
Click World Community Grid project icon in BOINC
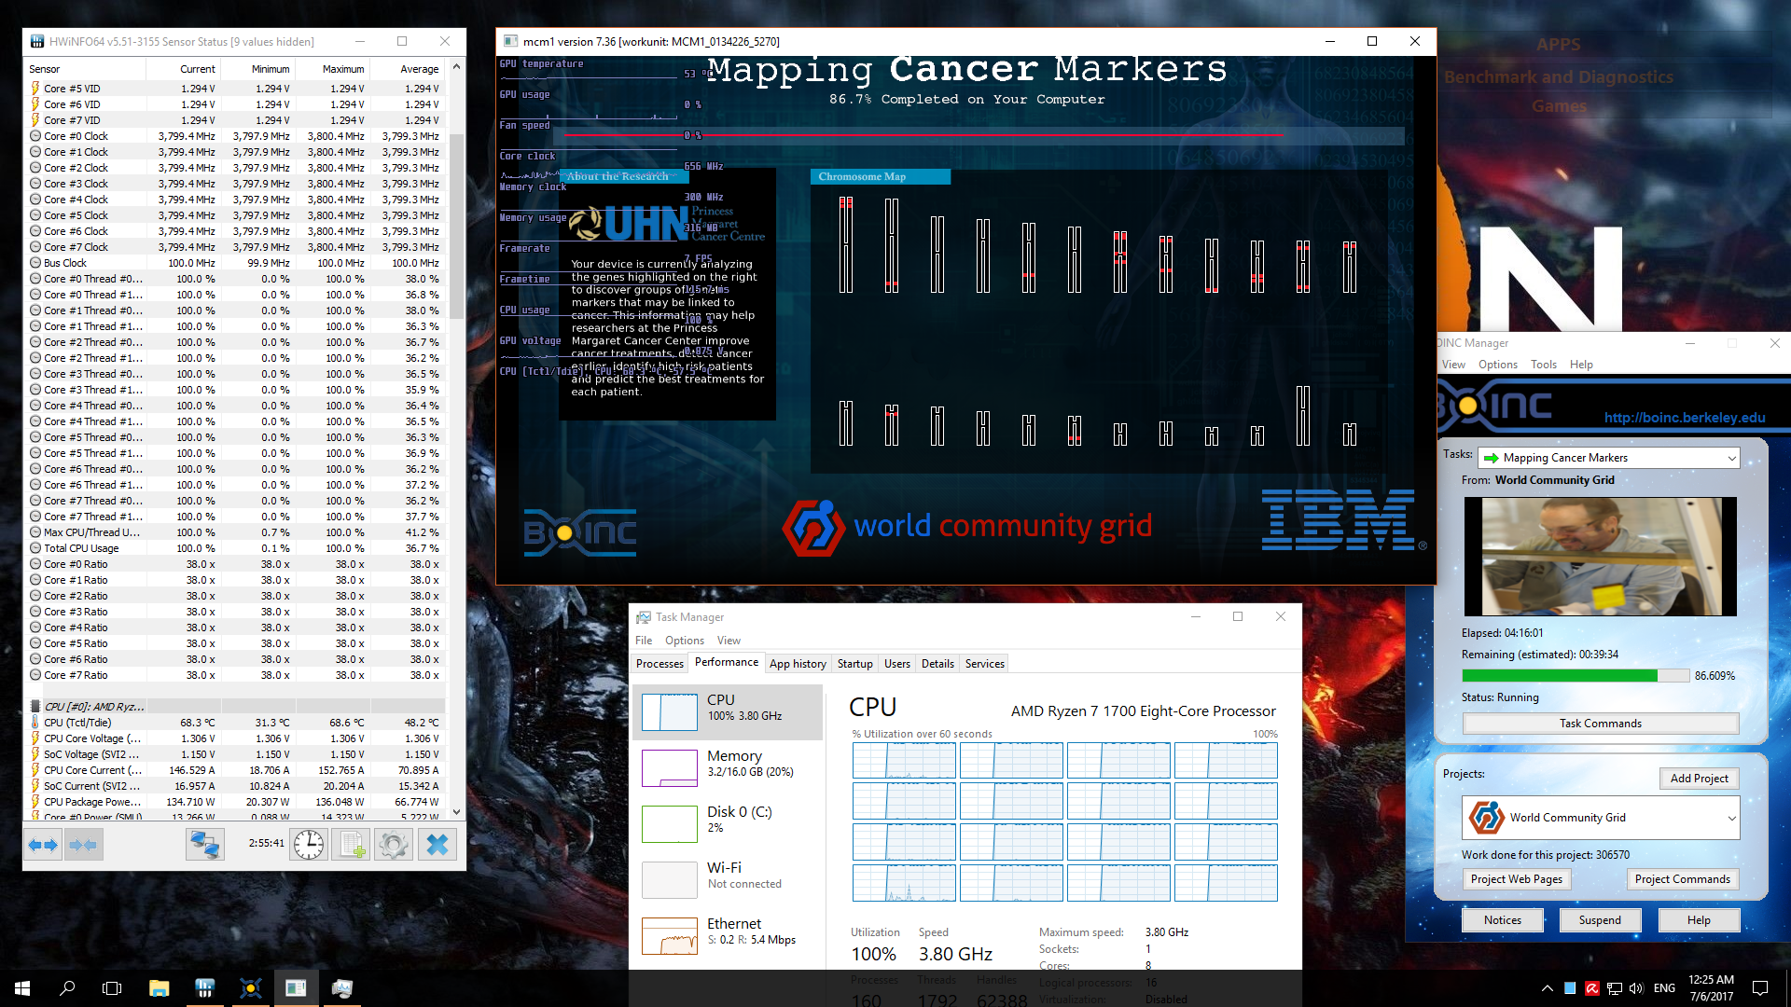click(1487, 818)
